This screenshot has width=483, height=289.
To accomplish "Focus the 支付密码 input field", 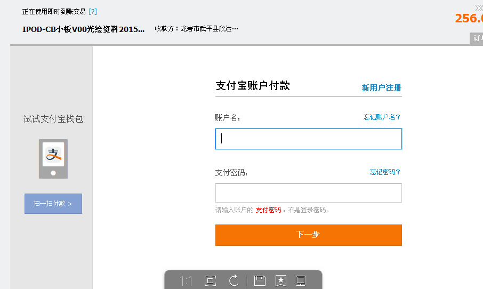I will 308,193.
